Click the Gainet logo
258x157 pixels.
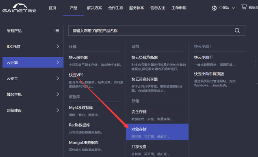point(19,8)
